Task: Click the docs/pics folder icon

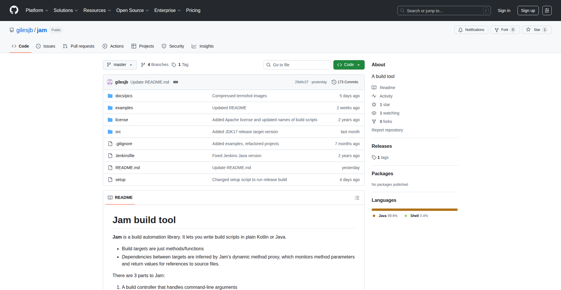Action: click(x=110, y=95)
